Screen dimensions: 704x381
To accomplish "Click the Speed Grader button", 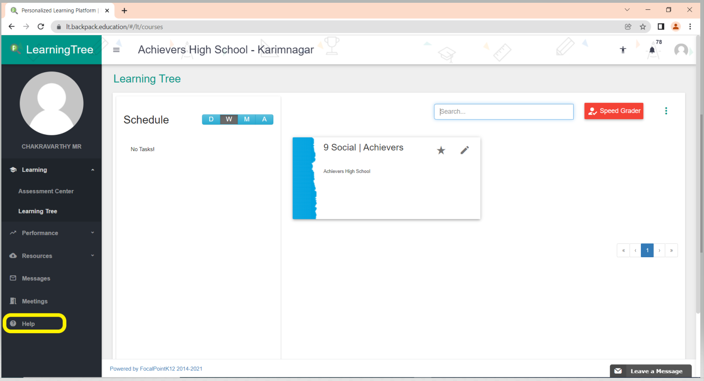I will 614,111.
